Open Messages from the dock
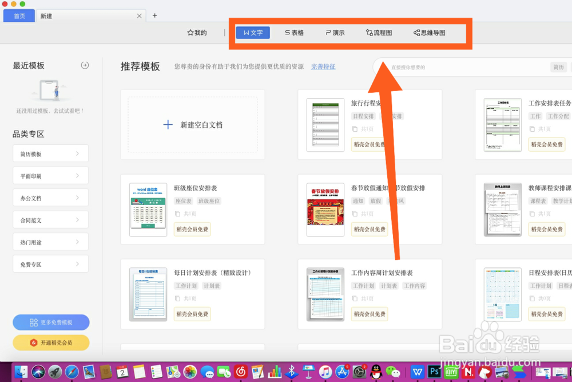 [x=207, y=372]
